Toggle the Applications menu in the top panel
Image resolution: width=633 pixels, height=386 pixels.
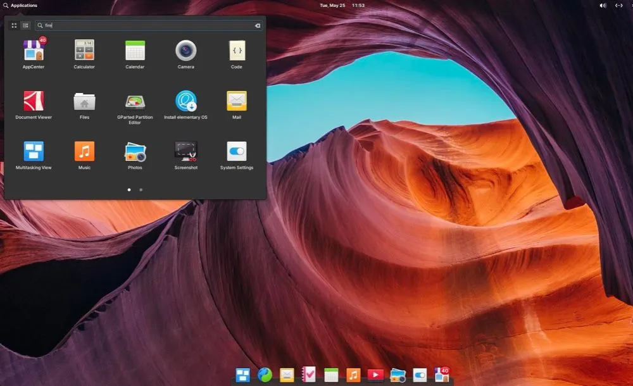click(20, 5)
